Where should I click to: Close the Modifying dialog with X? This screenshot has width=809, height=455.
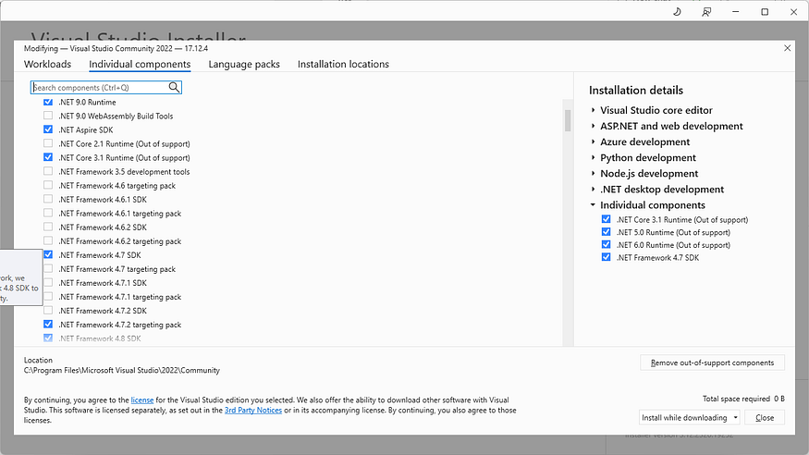click(788, 48)
